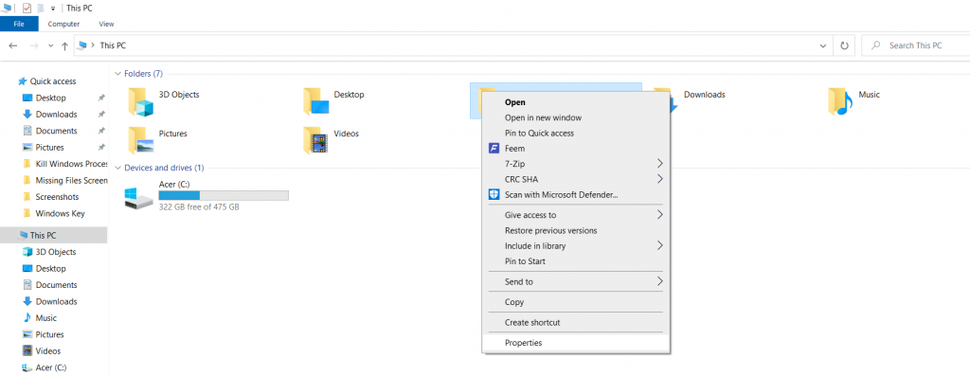
Task: Expand the 7-Zip submenu arrow
Action: pyautogui.click(x=659, y=164)
